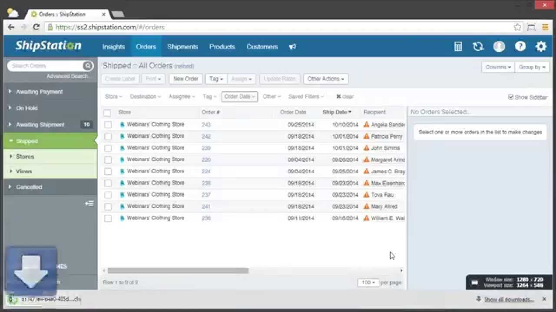Open the Columns dropdown
The image size is (556, 312).
(x=498, y=67)
